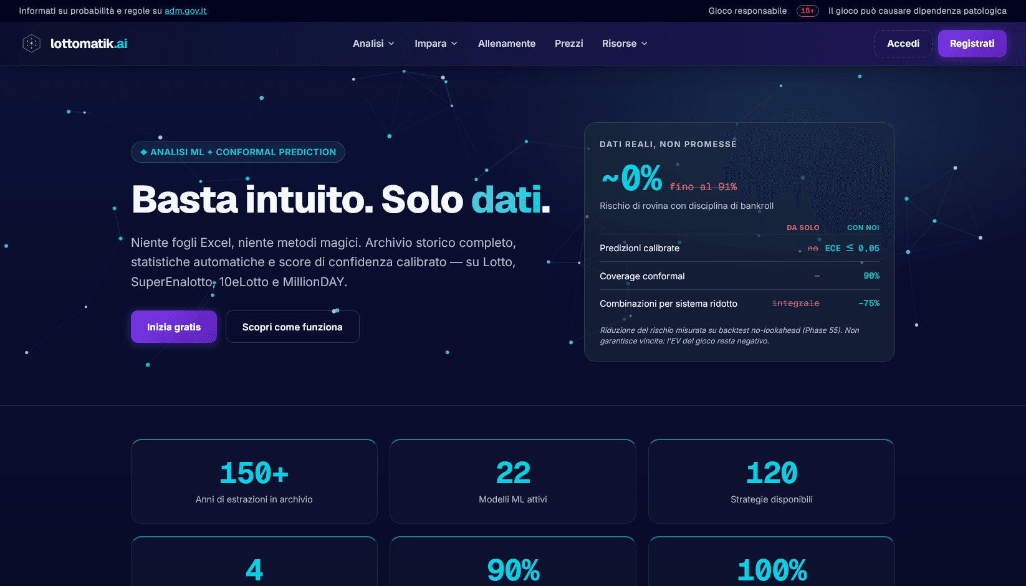Select the 22 Modelli ML attivi card
The image size is (1026, 586).
click(513, 481)
